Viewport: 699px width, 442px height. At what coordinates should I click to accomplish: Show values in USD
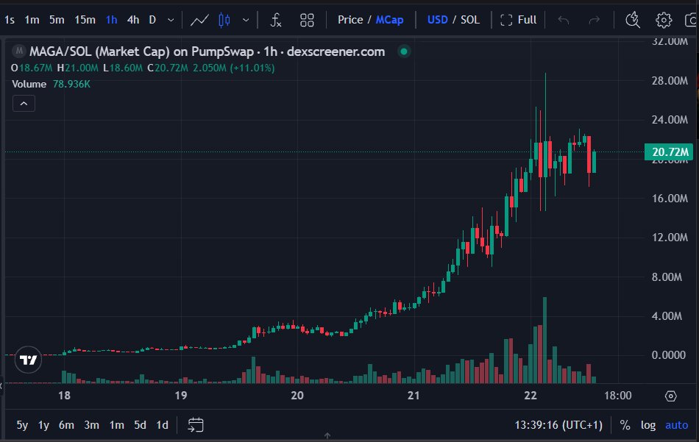437,20
